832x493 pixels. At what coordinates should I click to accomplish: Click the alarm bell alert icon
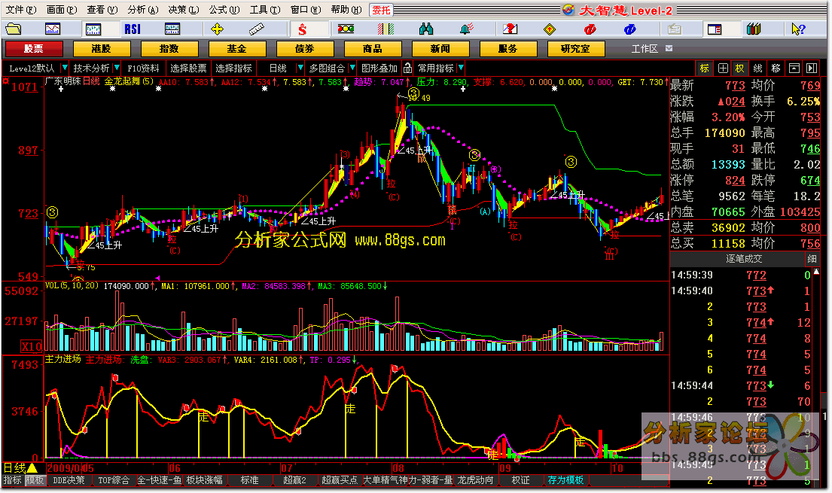466,29
